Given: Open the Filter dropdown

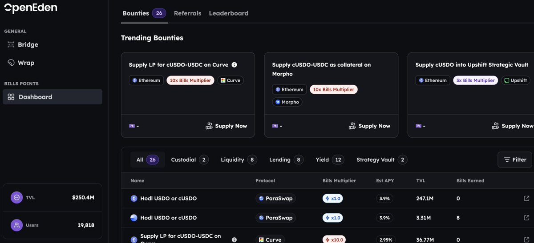Looking at the screenshot, I should (x=515, y=159).
